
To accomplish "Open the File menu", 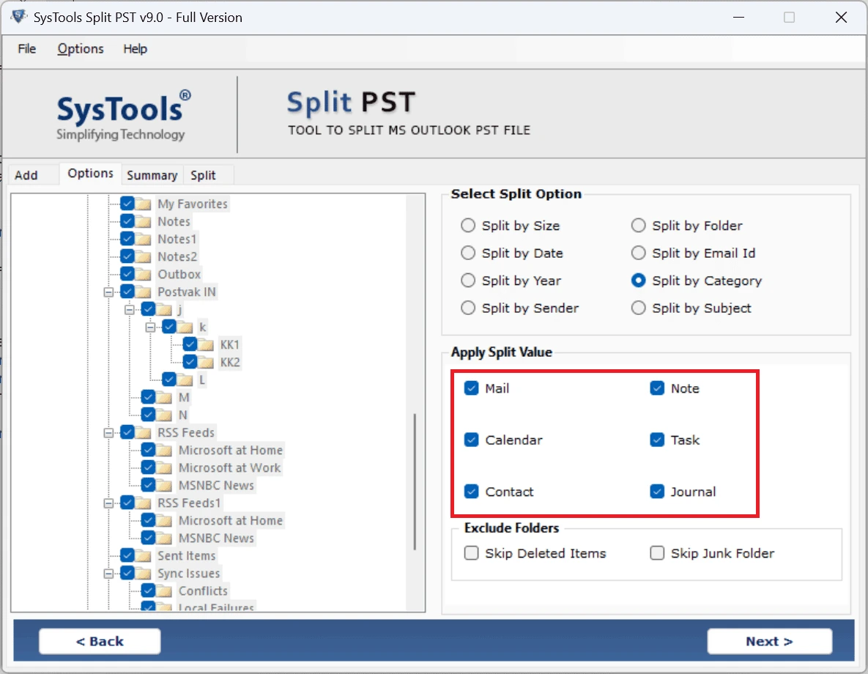I will [x=26, y=49].
